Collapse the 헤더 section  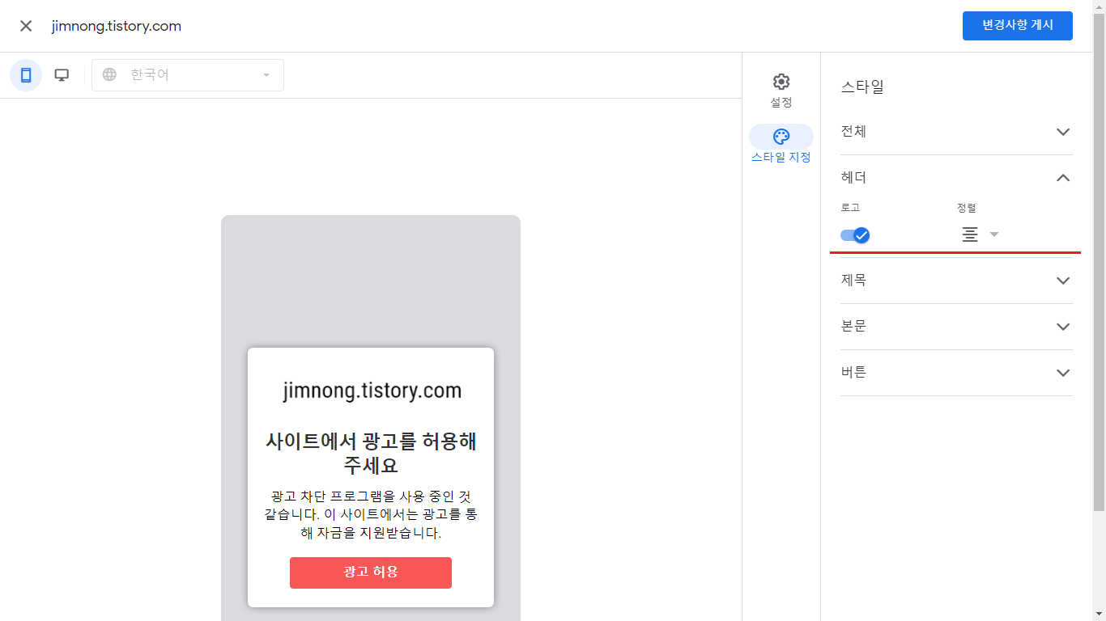(956, 178)
